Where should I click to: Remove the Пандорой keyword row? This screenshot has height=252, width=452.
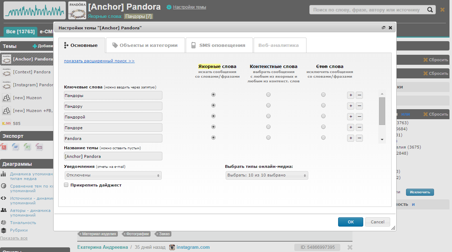pos(359,117)
